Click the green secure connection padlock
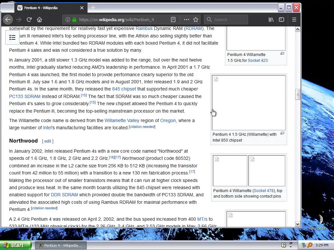Viewport: 334px width, 250px height. [x=74, y=20]
